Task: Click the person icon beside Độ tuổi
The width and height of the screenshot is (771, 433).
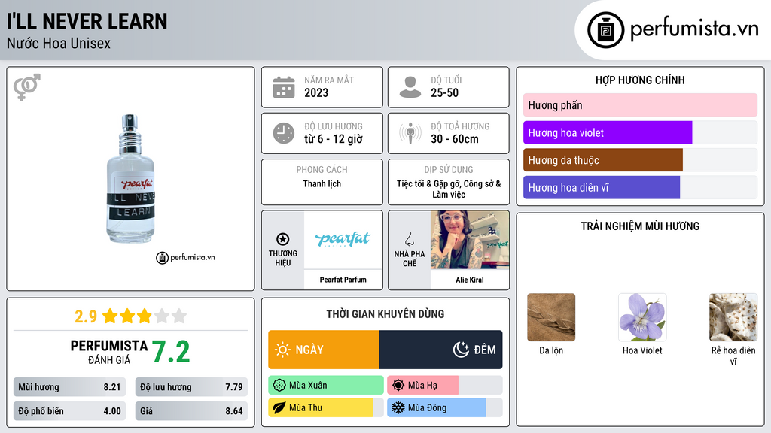Action: coord(410,87)
